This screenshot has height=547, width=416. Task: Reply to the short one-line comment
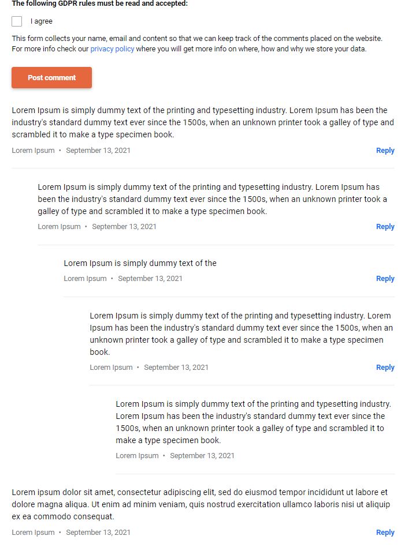(x=385, y=278)
